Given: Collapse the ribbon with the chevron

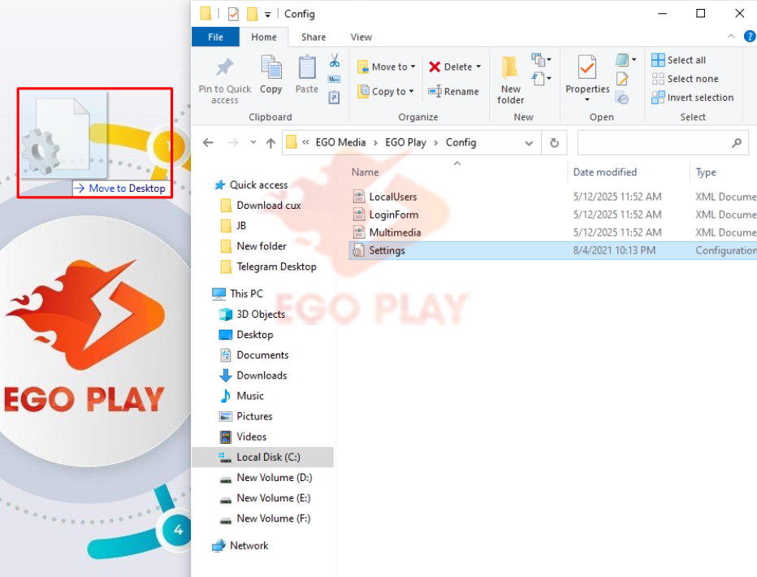Looking at the screenshot, I should 731,37.
